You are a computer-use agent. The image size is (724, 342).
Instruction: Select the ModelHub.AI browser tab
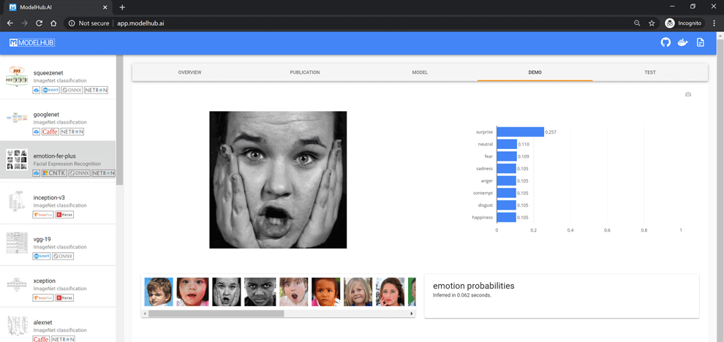(57, 7)
